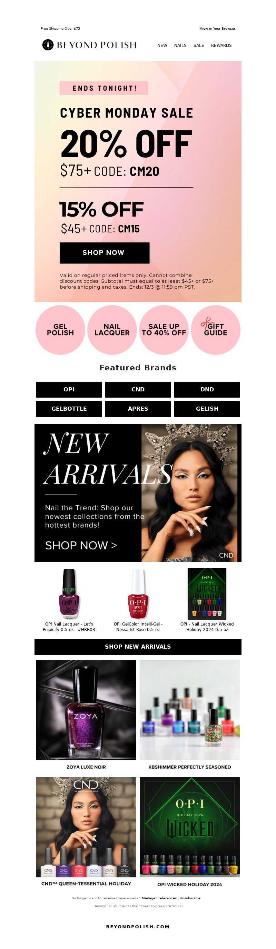Open the SALE navigation link
Viewport: 276px width, 949px height.
tap(199, 45)
